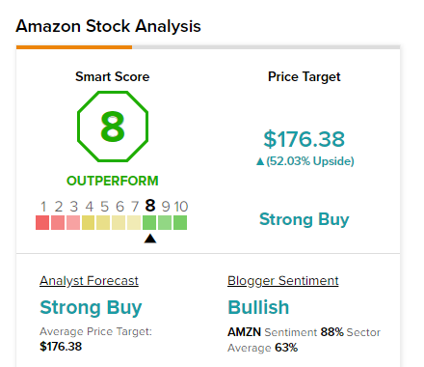The image size is (424, 367).
Task: Select the score 5 color box
Action: tap(103, 223)
